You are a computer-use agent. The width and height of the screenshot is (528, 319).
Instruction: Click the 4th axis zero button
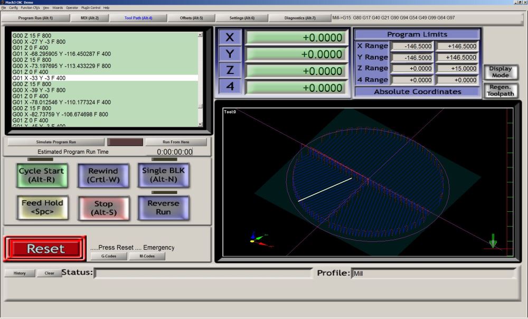[230, 87]
